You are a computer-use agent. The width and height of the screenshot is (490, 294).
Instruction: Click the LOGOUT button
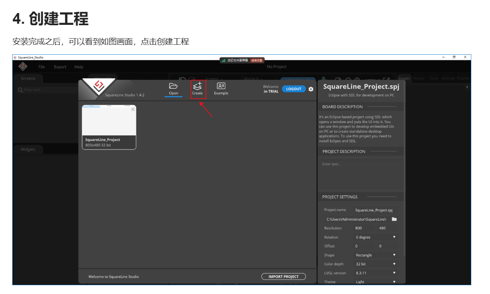pos(294,89)
